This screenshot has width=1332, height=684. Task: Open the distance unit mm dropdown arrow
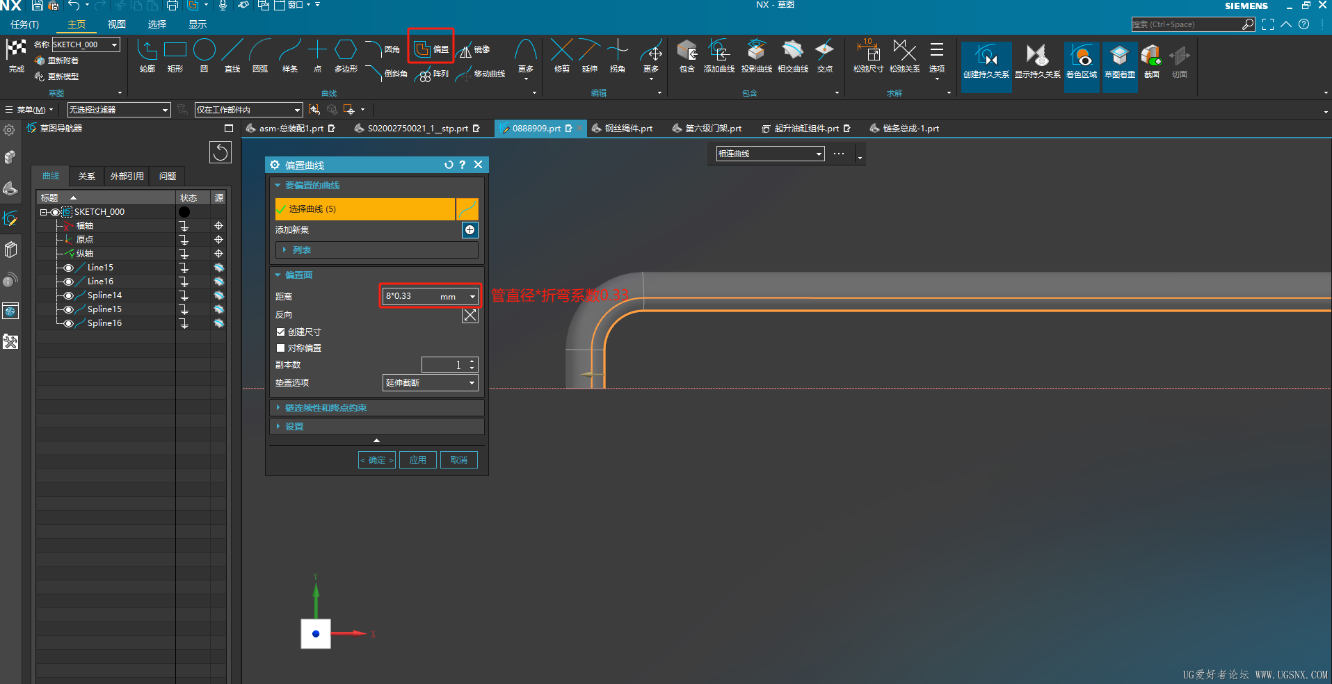coord(472,297)
